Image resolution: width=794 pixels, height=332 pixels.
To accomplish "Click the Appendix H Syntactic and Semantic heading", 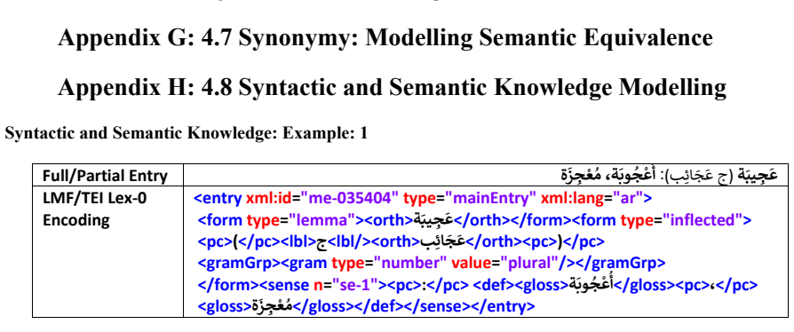I will click(393, 87).
